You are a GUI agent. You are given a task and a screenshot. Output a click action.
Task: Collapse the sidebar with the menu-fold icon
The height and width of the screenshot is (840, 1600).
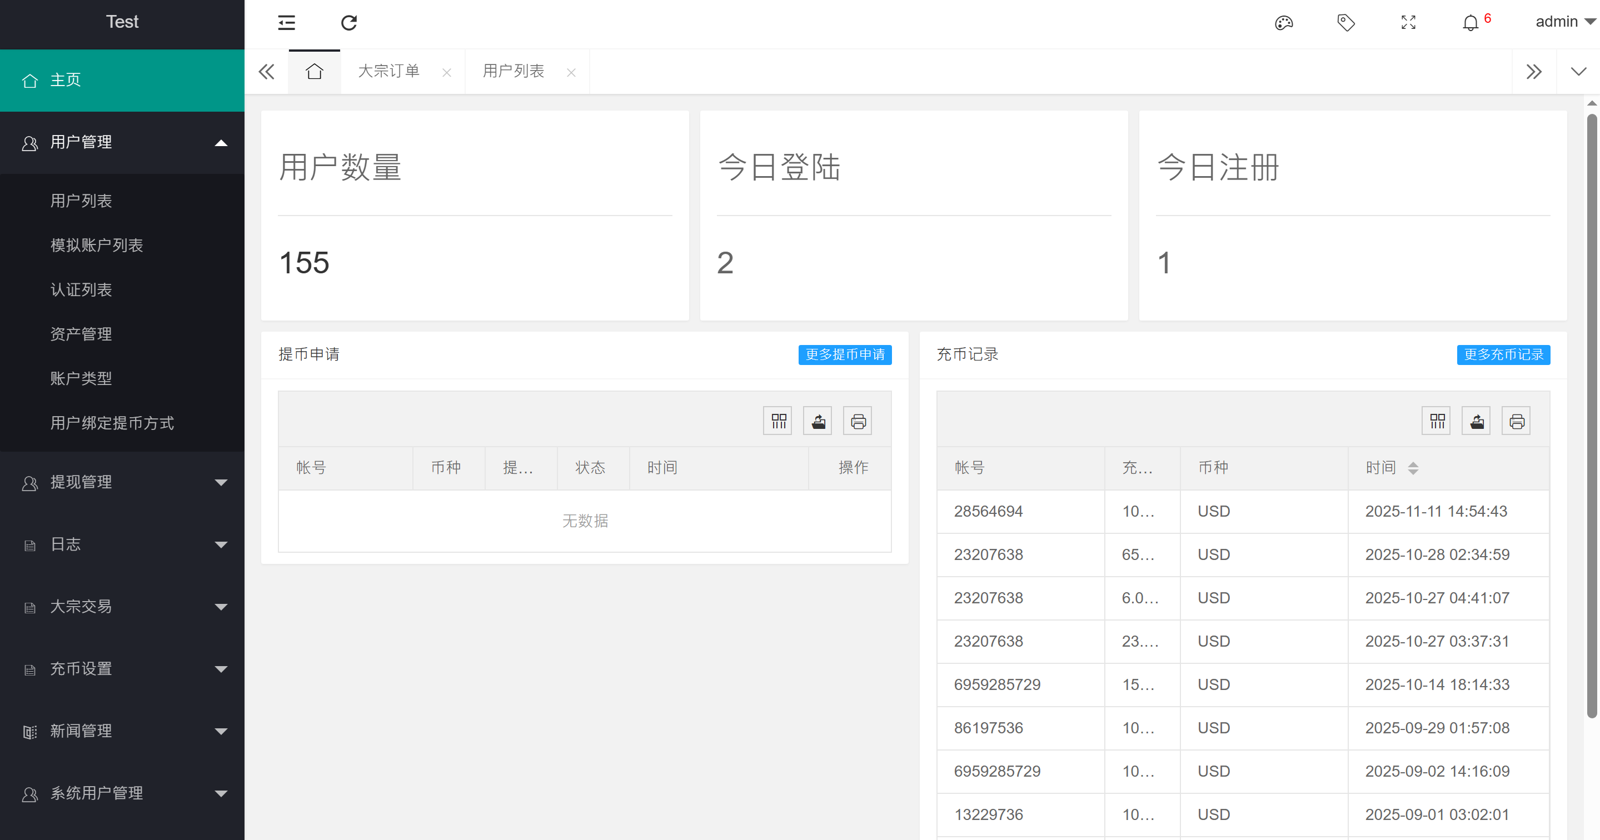[x=286, y=23]
